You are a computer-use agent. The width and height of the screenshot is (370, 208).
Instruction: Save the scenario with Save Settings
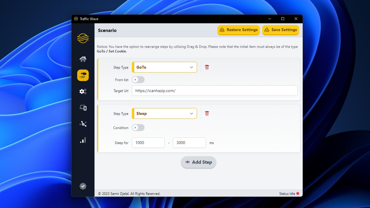coord(281,30)
